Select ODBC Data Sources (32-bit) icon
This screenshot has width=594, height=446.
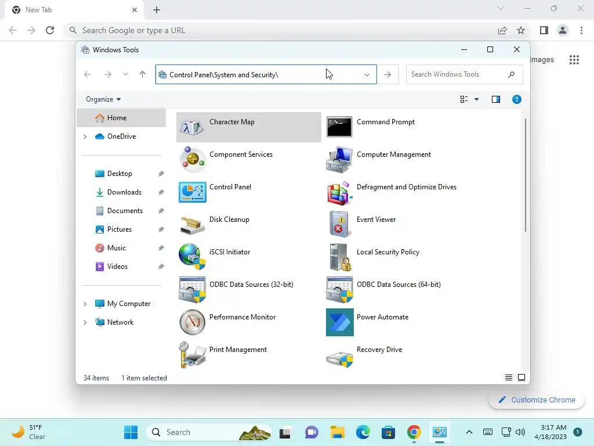[x=192, y=290]
